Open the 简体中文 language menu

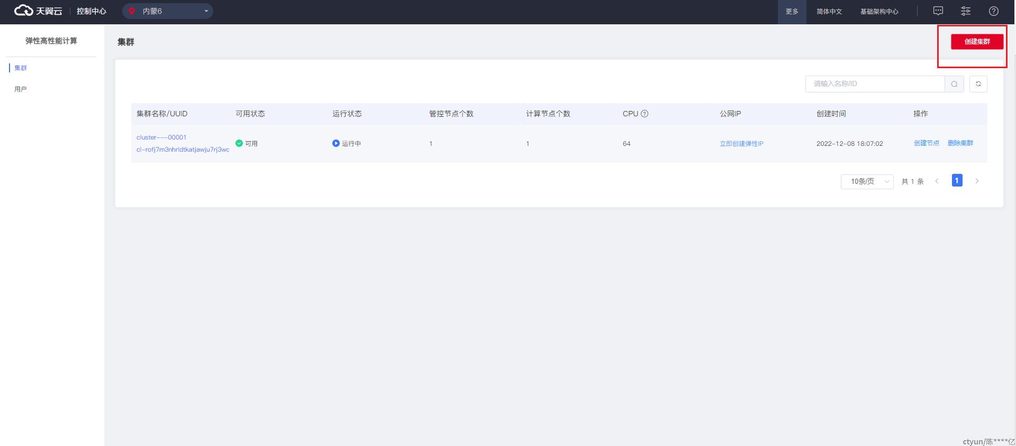[x=829, y=12]
